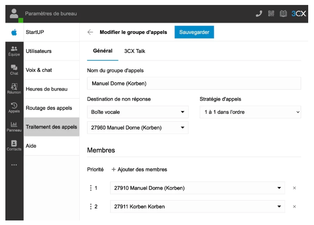
Task: Click the Nom du groupe d'appels field
Action: 194,84
